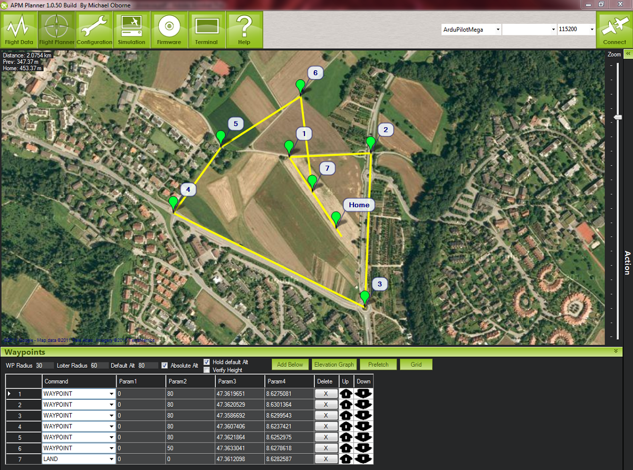Viewport: 633px width, 470px height.
Task: Select row header 4 in waypoint table
Action: click(x=24, y=426)
